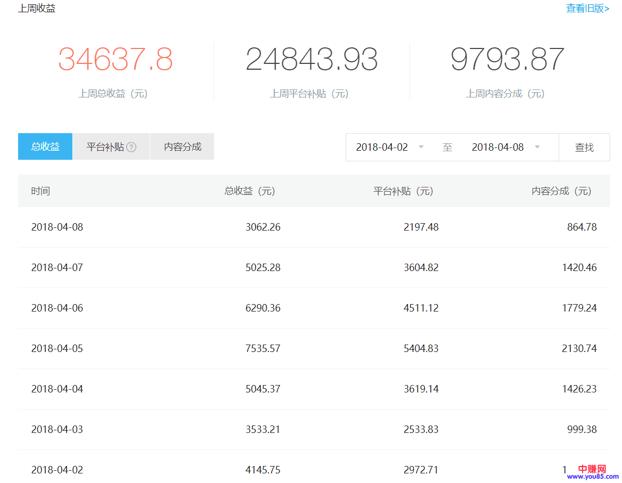
Task: Switch to the 总收益 tab
Action: pos(45,147)
